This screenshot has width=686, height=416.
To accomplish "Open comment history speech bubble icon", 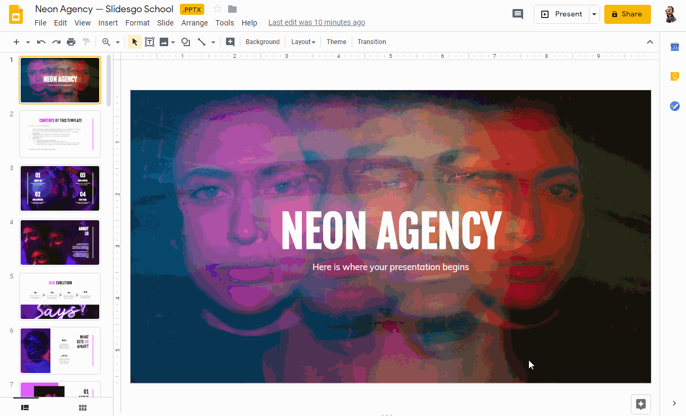I will pos(517,14).
